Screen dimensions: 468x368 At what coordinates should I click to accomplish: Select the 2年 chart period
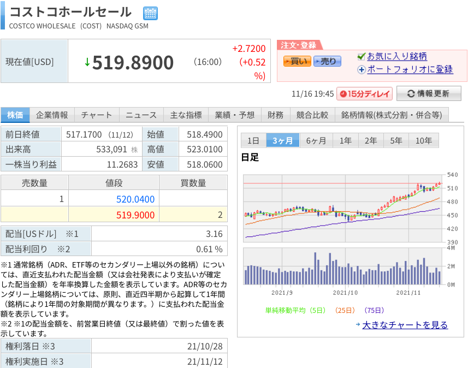point(371,140)
